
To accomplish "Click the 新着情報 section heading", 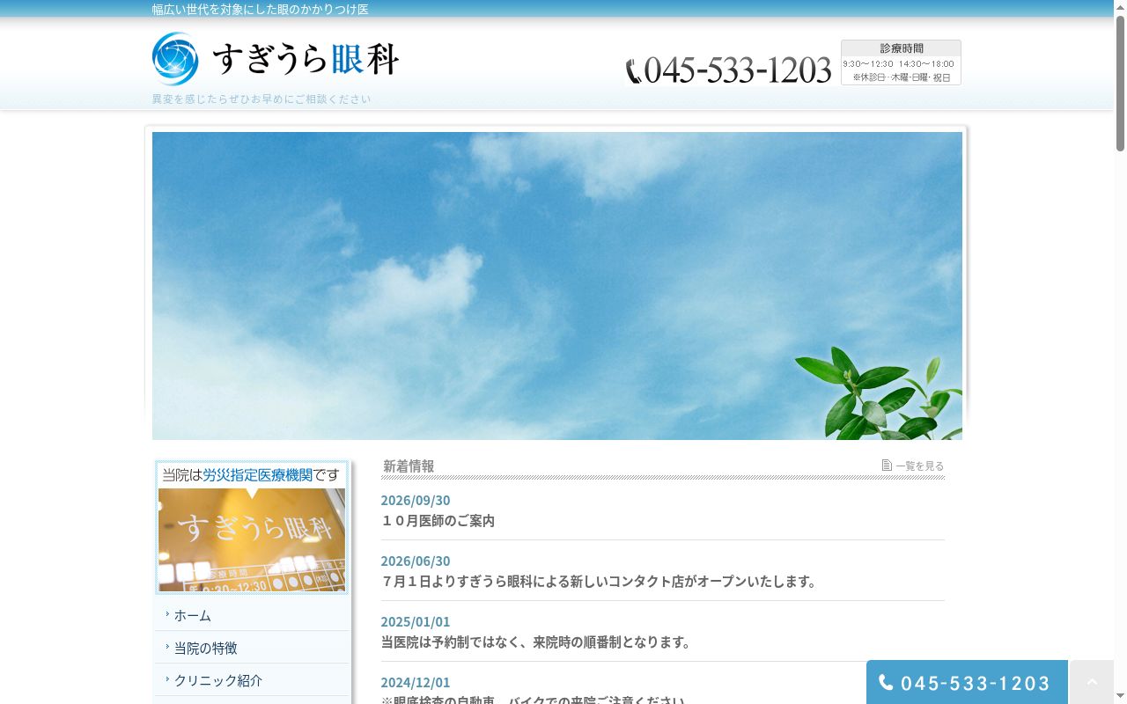I will (409, 466).
